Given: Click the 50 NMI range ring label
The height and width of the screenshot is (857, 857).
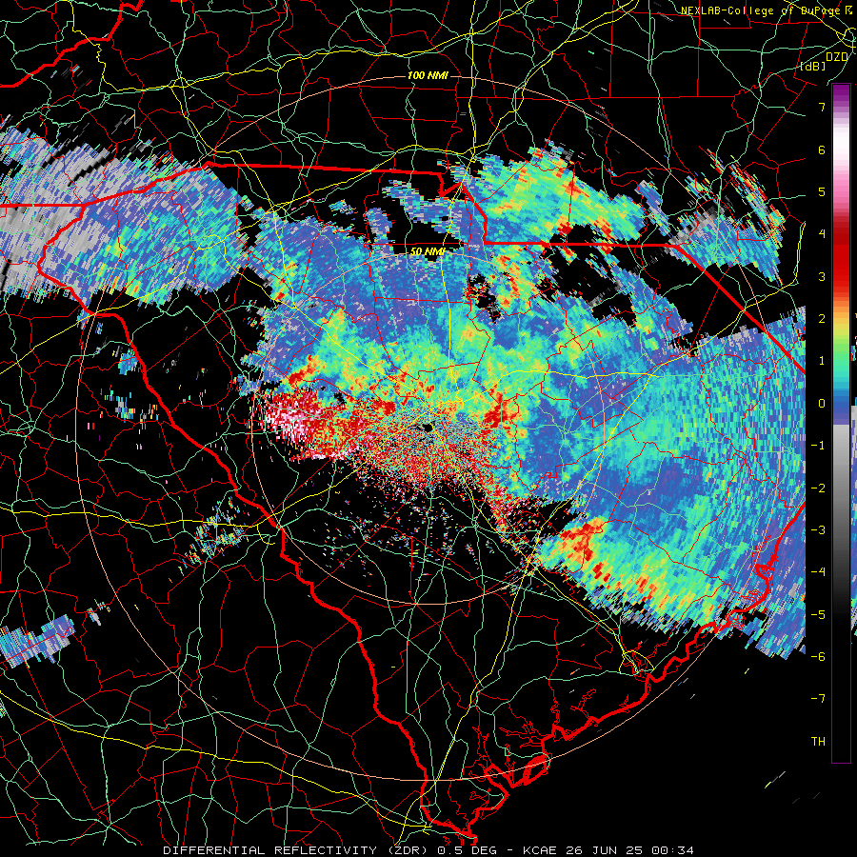Looking at the screenshot, I should [428, 252].
